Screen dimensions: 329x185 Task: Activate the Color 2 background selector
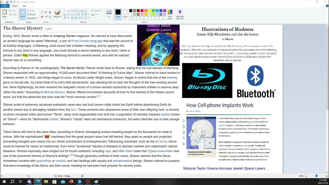125,14
